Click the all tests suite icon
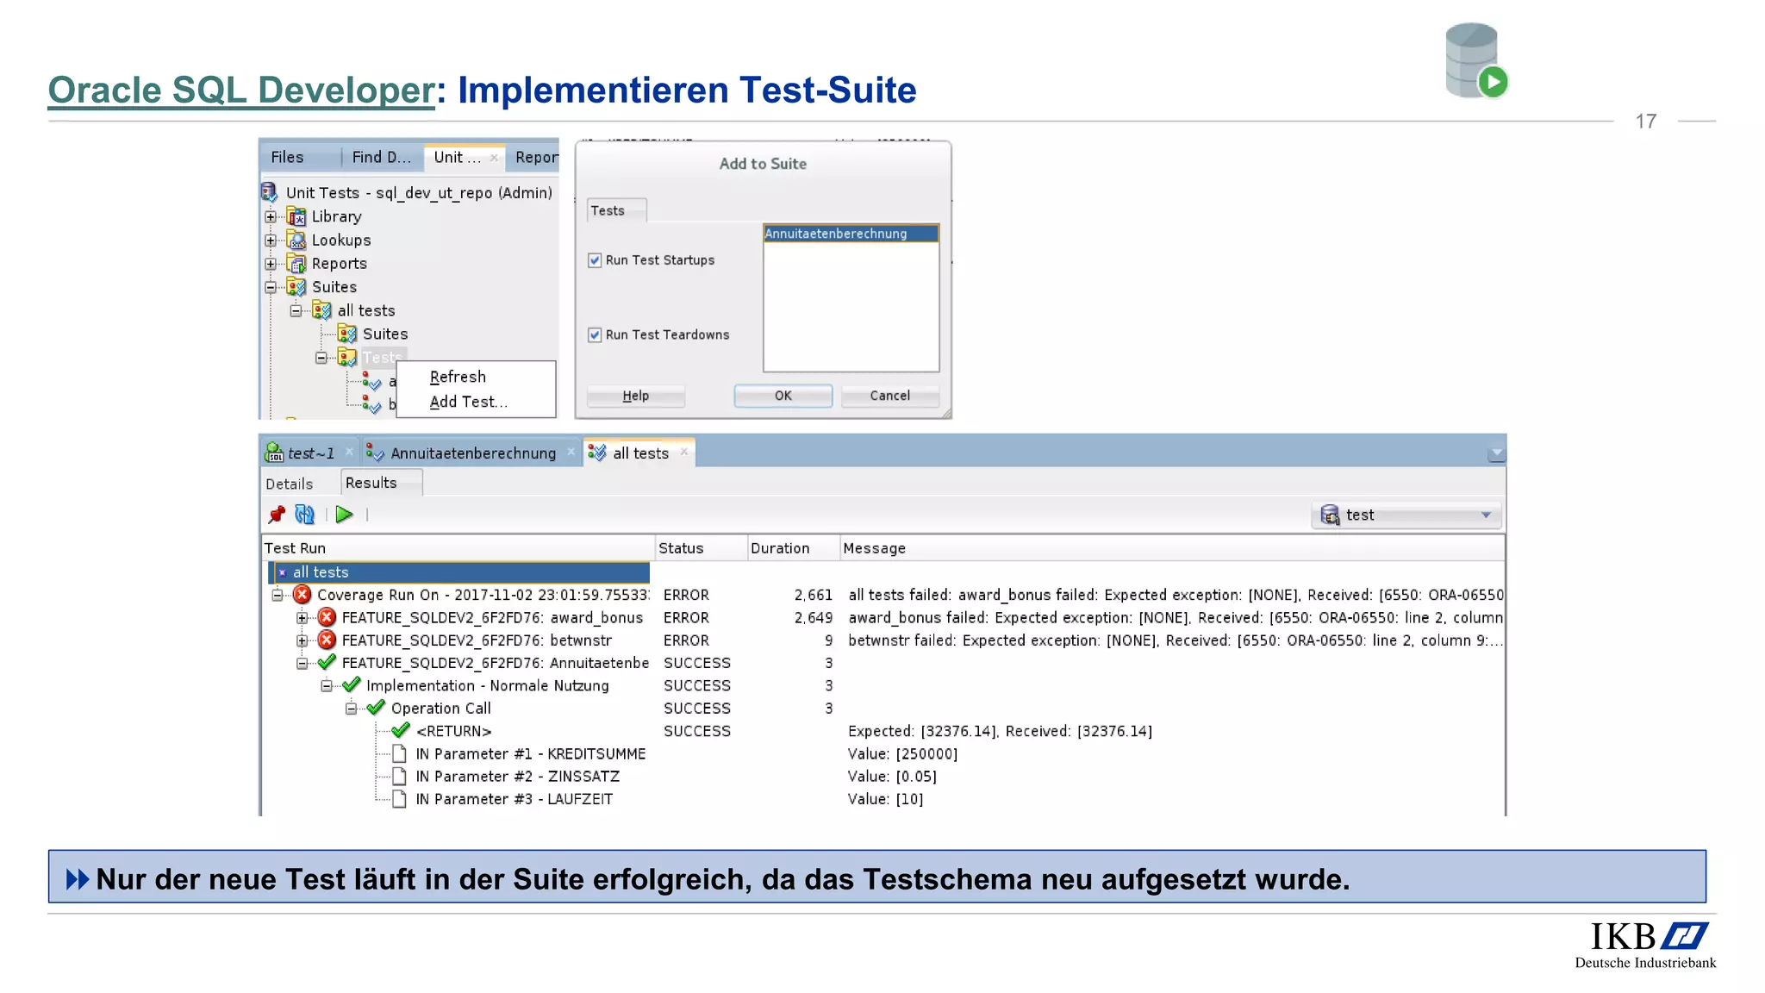 click(321, 310)
